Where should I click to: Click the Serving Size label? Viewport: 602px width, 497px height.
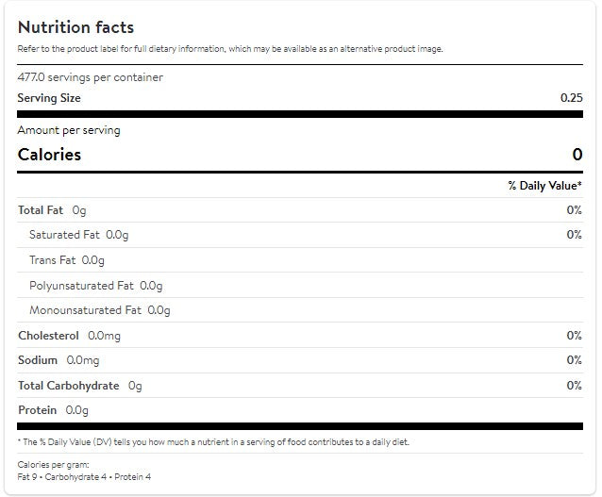[x=49, y=98]
